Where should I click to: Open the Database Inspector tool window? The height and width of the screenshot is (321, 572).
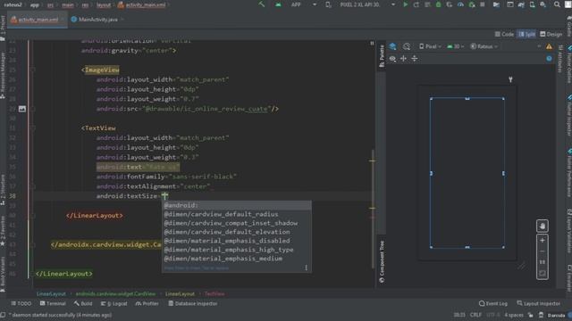(193, 303)
